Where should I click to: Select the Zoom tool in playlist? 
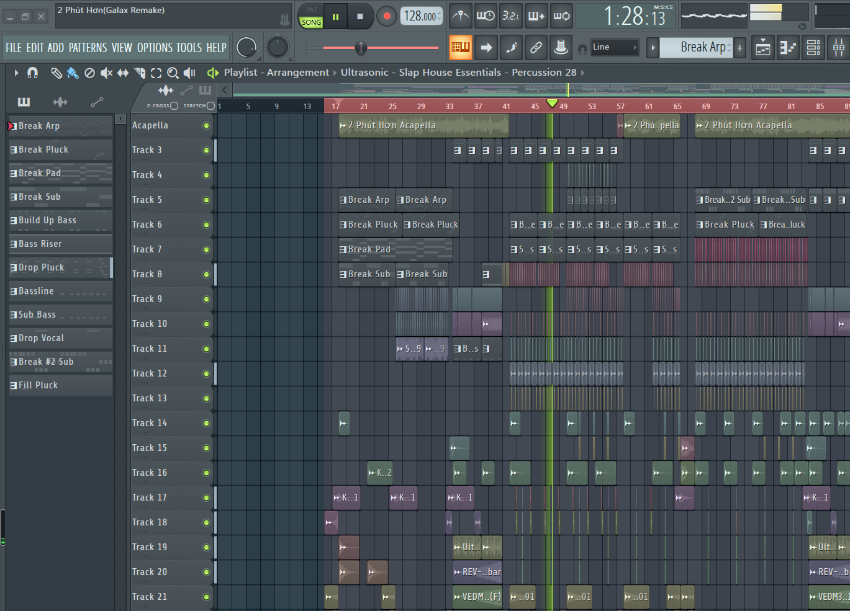(x=173, y=73)
